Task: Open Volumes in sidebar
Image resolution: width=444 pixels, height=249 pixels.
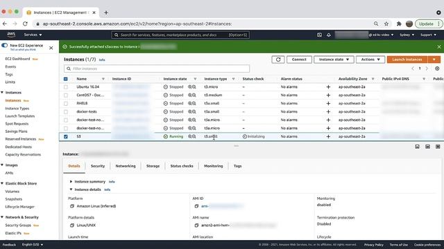Action: click(12, 192)
